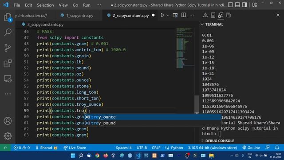The height and width of the screenshot is (160, 284).
Task: Switch to Problems panel icon
Action: [x=205, y=15]
